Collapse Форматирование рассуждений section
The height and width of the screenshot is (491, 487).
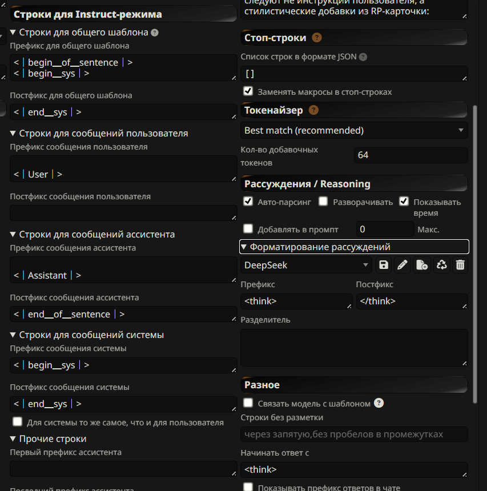[x=354, y=247]
